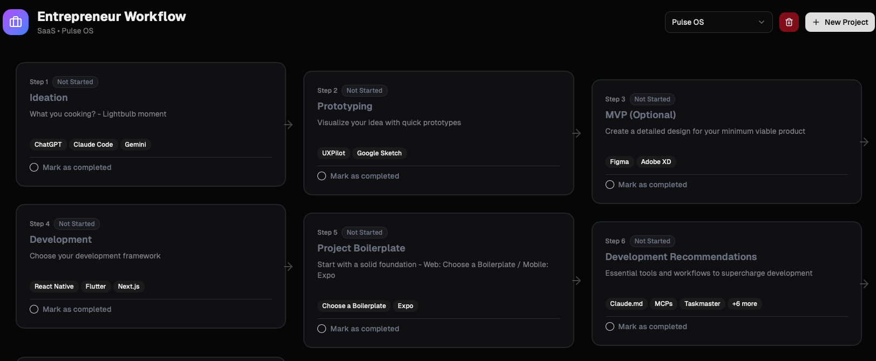Open the Pulse OS project dropdown
Viewport: 876px width, 361px height.
[x=718, y=22]
